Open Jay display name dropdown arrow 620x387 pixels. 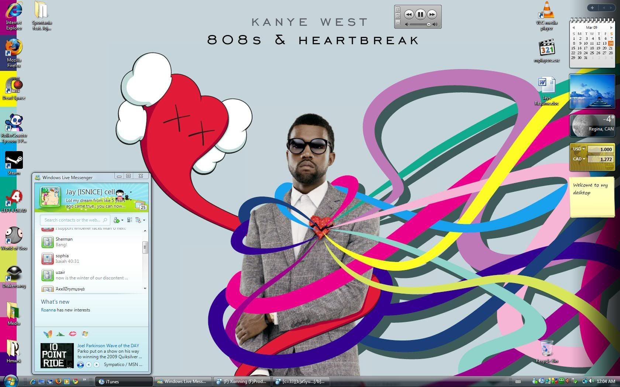pyautogui.click(x=131, y=192)
